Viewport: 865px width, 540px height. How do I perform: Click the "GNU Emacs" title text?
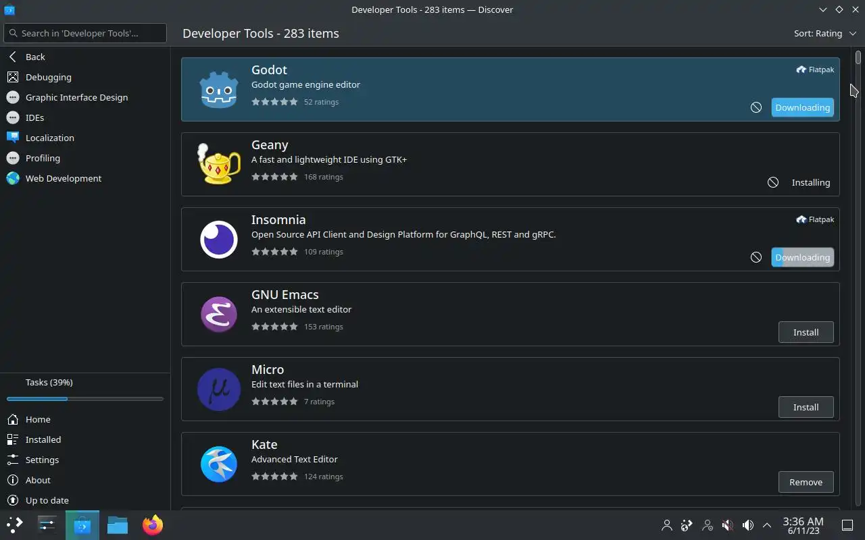(285, 294)
